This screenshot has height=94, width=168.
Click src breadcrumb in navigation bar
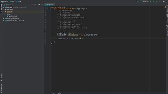click(12, 2)
